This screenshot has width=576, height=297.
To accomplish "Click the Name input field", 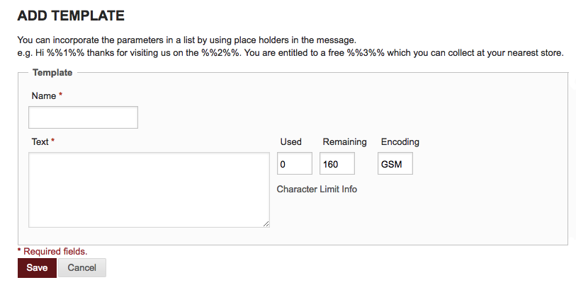I will (83, 117).
